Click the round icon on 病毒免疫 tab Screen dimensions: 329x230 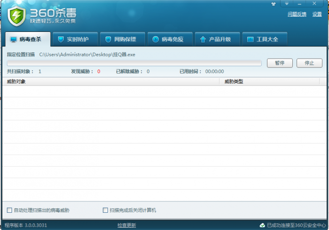pos(156,39)
